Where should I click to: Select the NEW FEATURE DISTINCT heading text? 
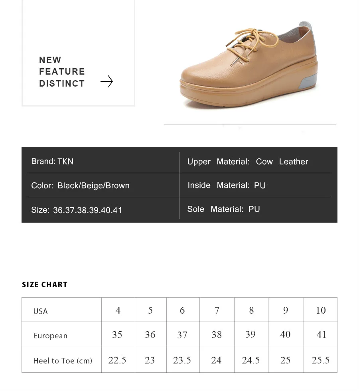[62, 71]
